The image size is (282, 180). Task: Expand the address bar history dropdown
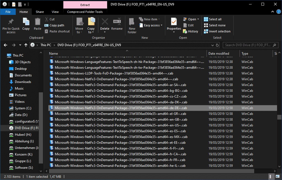point(212,45)
